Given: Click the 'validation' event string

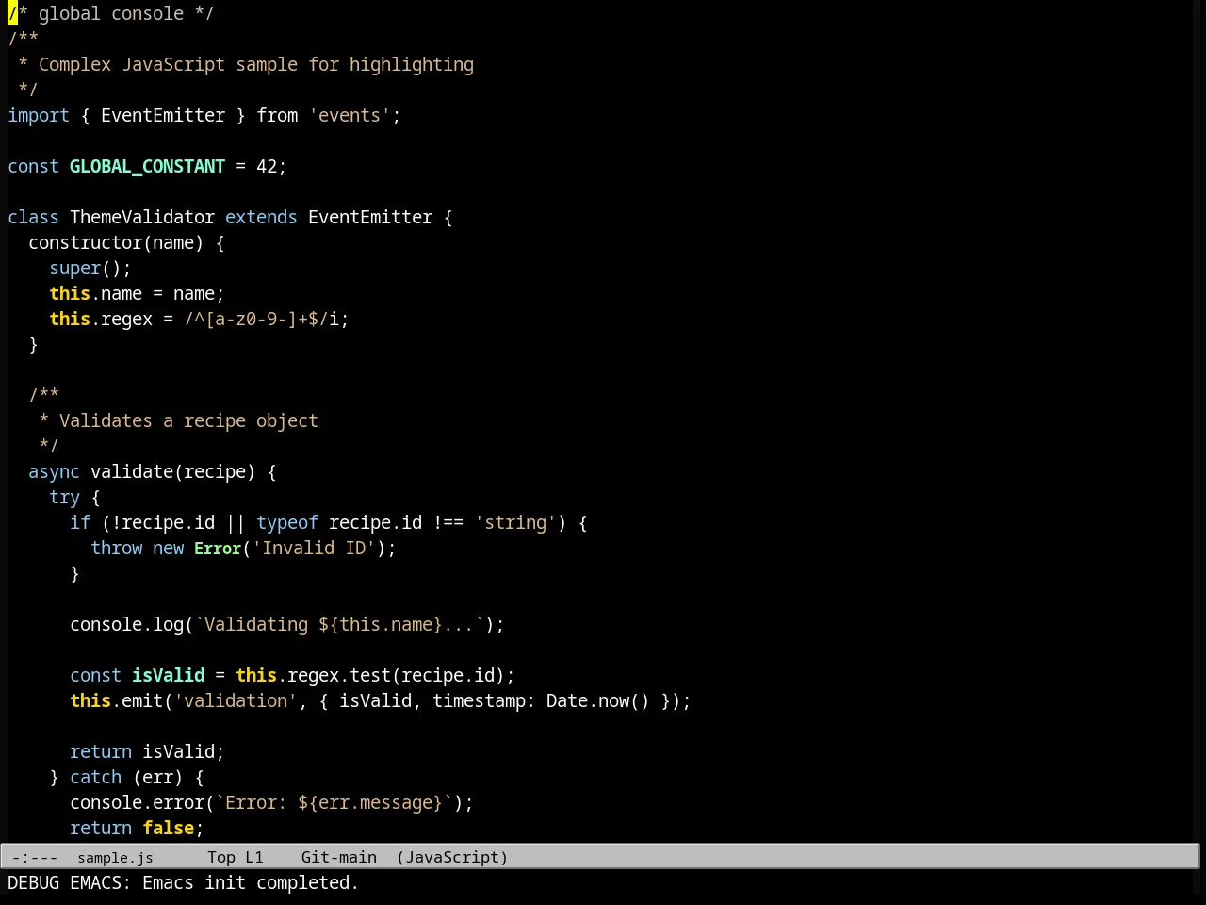Looking at the screenshot, I should pos(236,701).
